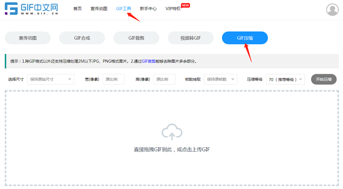
Task: Open the GIF工具 navigation menu
Action: point(123,9)
